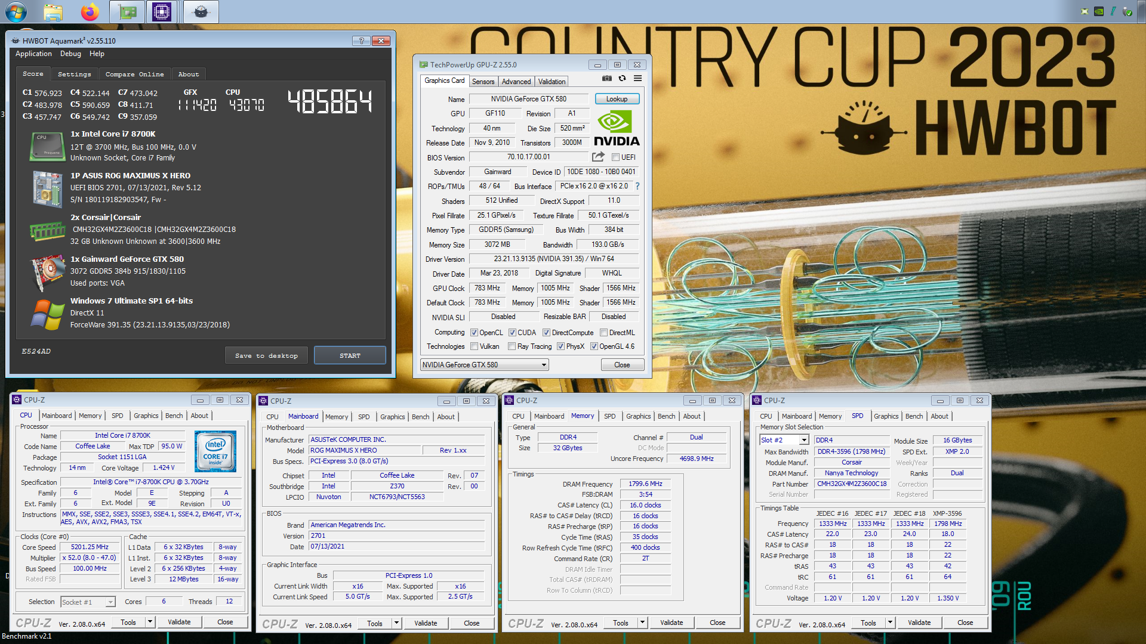1146x644 pixels.
Task: Open Windows Explorer from the taskbar
Action: (53, 11)
